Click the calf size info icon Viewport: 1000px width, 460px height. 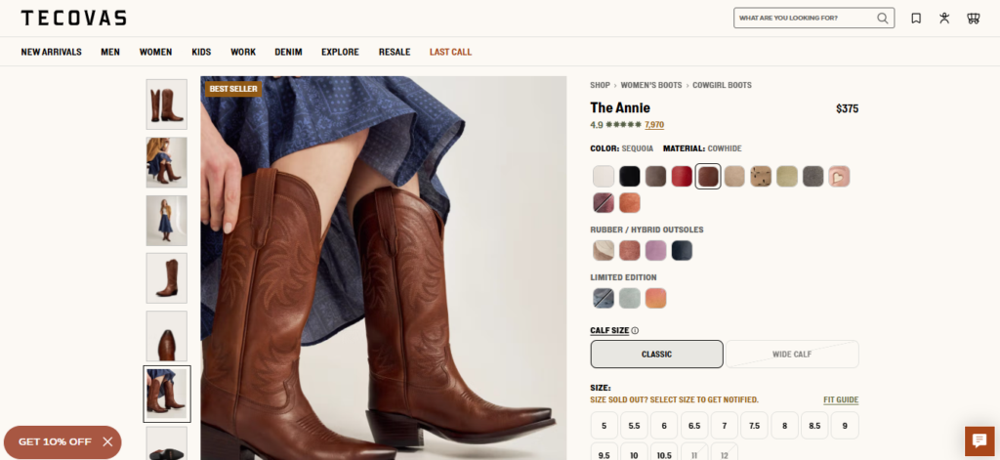(635, 330)
